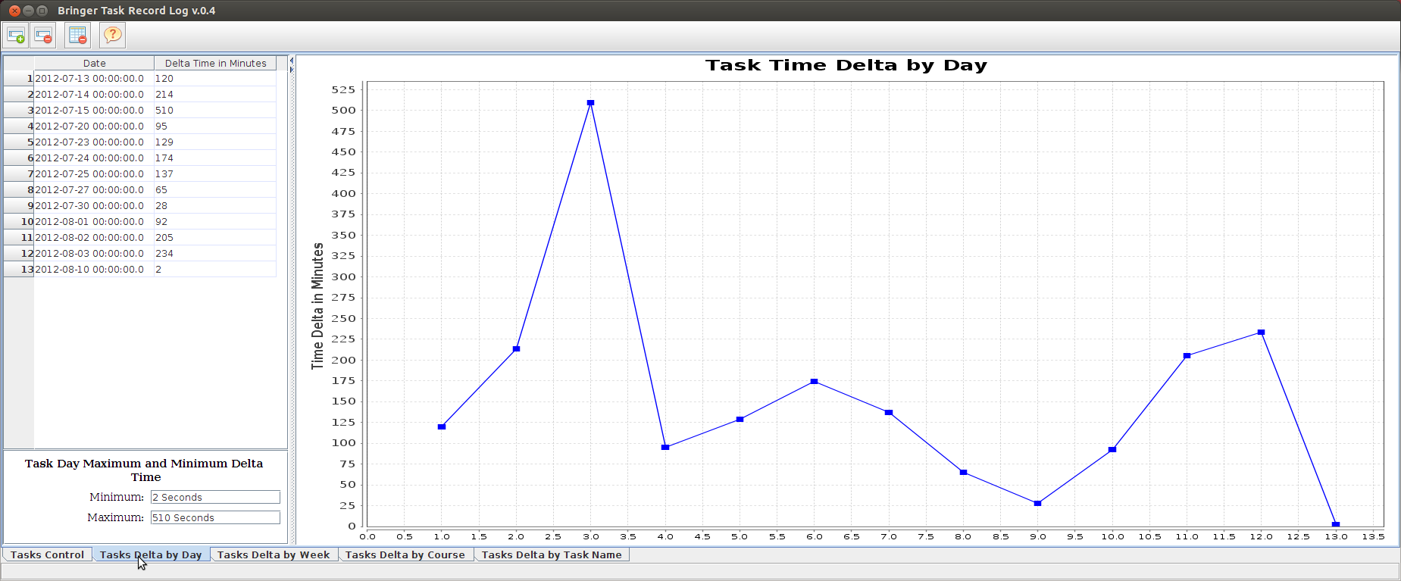1401x581 pixels.
Task: Click the Delta Time in Minutes header
Action: point(215,63)
